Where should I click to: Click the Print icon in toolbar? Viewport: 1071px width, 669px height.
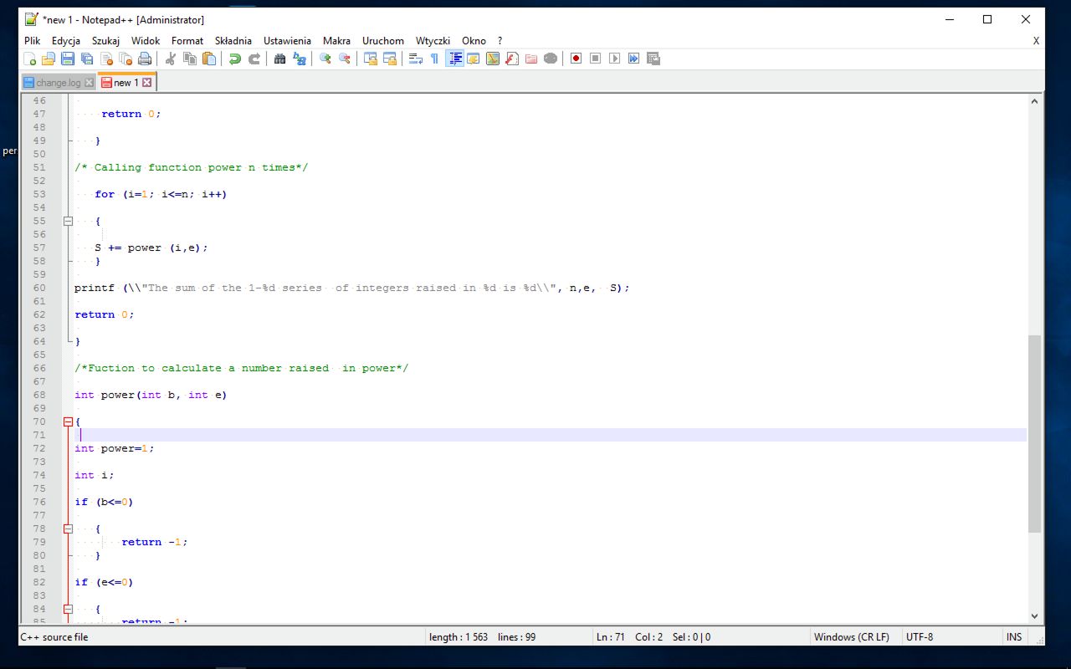click(x=145, y=59)
